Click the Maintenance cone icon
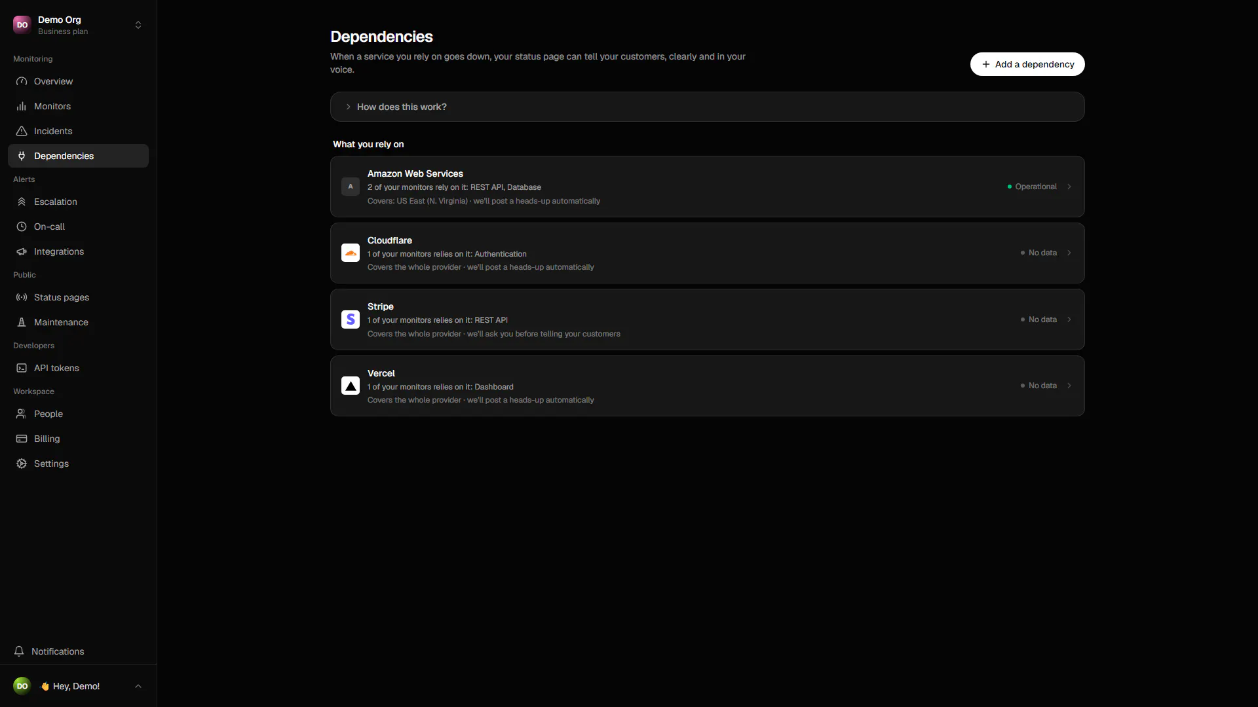The image size is (1258, 707). point(22,322)
